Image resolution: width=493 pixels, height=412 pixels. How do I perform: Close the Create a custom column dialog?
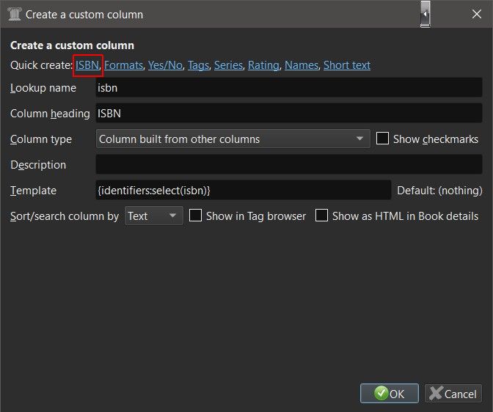pos(477,14)
